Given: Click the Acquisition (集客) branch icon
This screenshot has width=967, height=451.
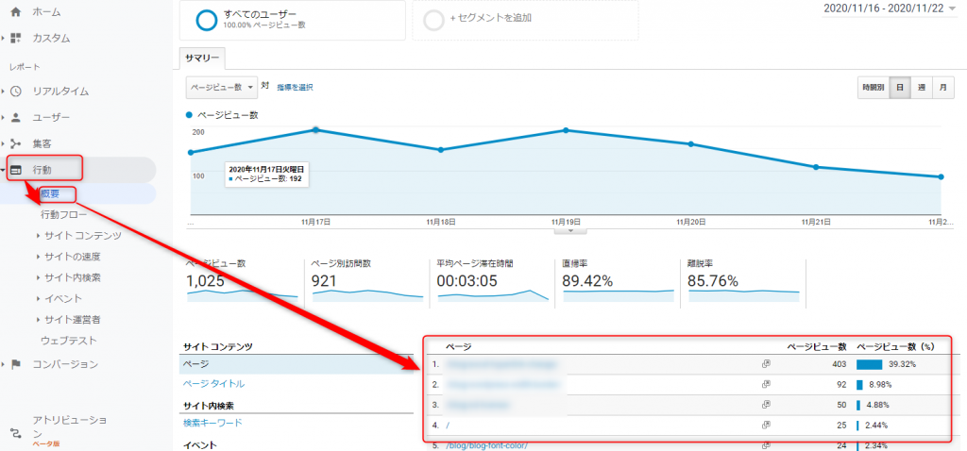Looking at the screenshot, I should tap(16, 143).
